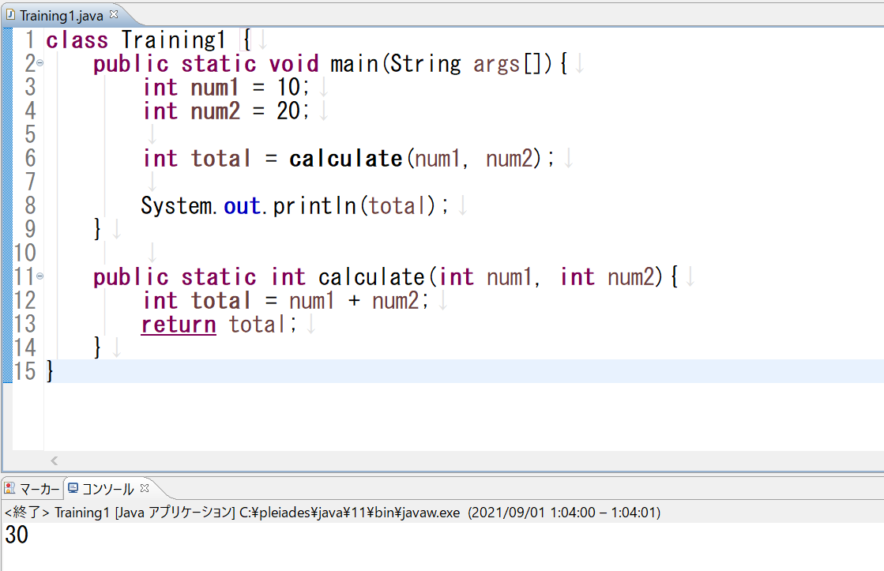
Task: Place cursor on the console output 30
Action: click(x=17, y=535)
